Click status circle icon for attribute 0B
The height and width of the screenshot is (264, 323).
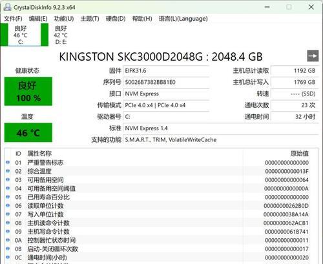pos(8,249)
